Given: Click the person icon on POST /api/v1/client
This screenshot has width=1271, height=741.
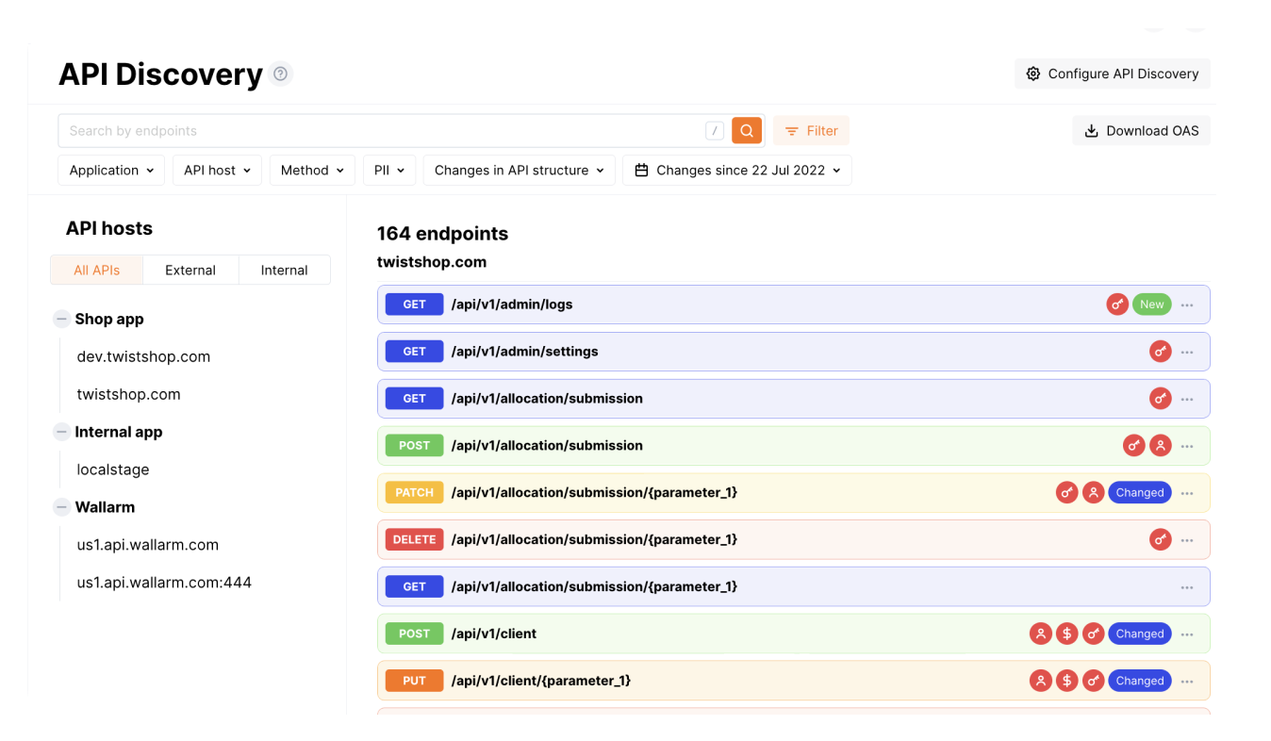Looking at the screenshot, I should 1040,634.
